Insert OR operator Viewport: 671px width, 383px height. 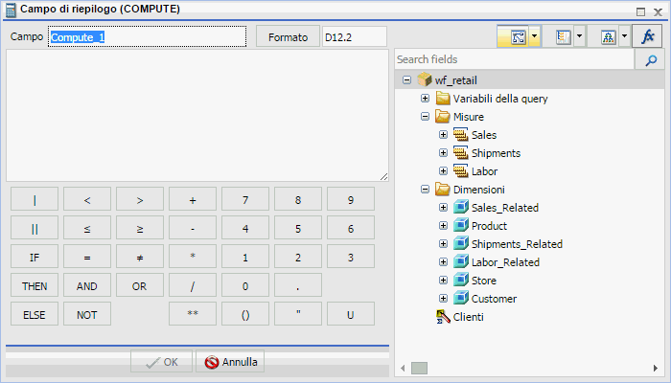(x=140, y=285)
